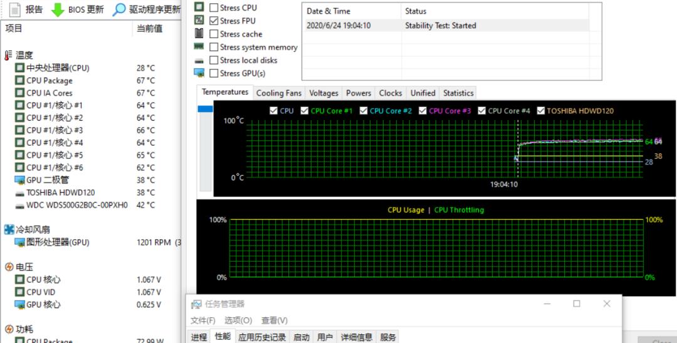Open the 报告 report toolbar icon

point(14,9)
